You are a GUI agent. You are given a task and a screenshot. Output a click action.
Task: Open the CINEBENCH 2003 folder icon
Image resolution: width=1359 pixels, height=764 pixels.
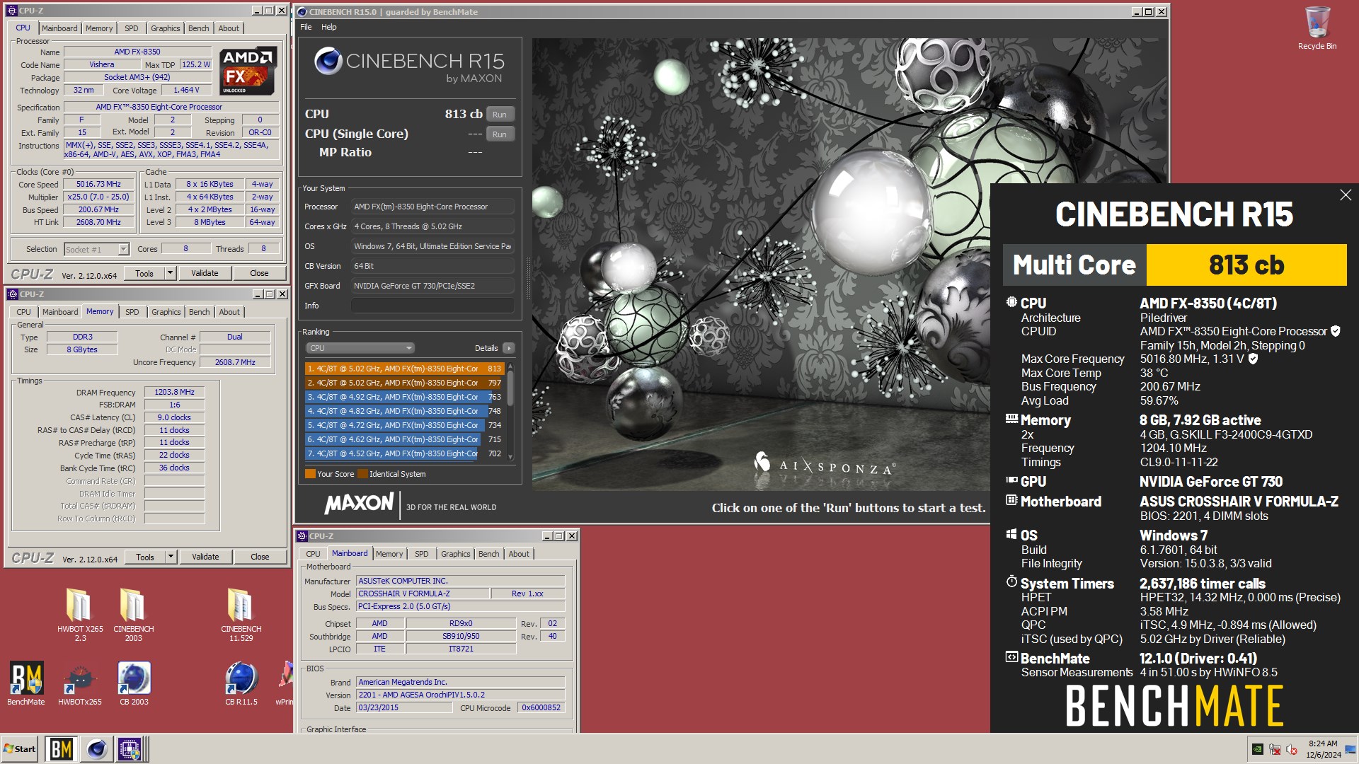coord(133,614)
